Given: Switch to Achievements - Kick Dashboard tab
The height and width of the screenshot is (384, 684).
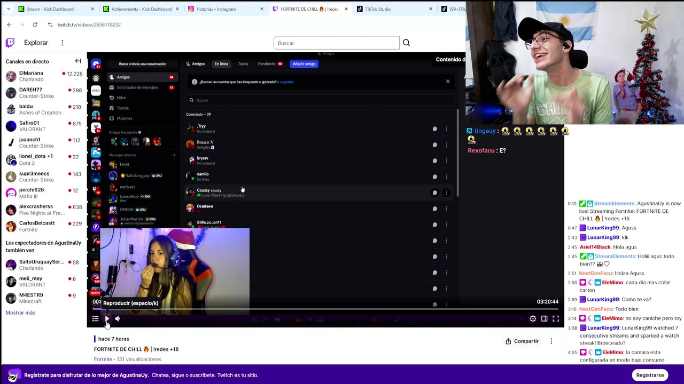Looking at the screenshot, I should (x=142, y=9).
